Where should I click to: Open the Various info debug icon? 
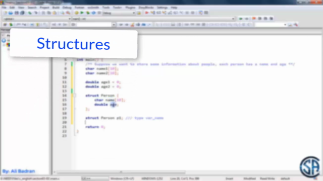pos(206,13)
